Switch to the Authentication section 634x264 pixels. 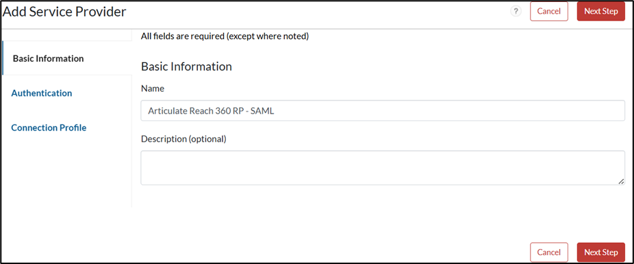point(42,93)
